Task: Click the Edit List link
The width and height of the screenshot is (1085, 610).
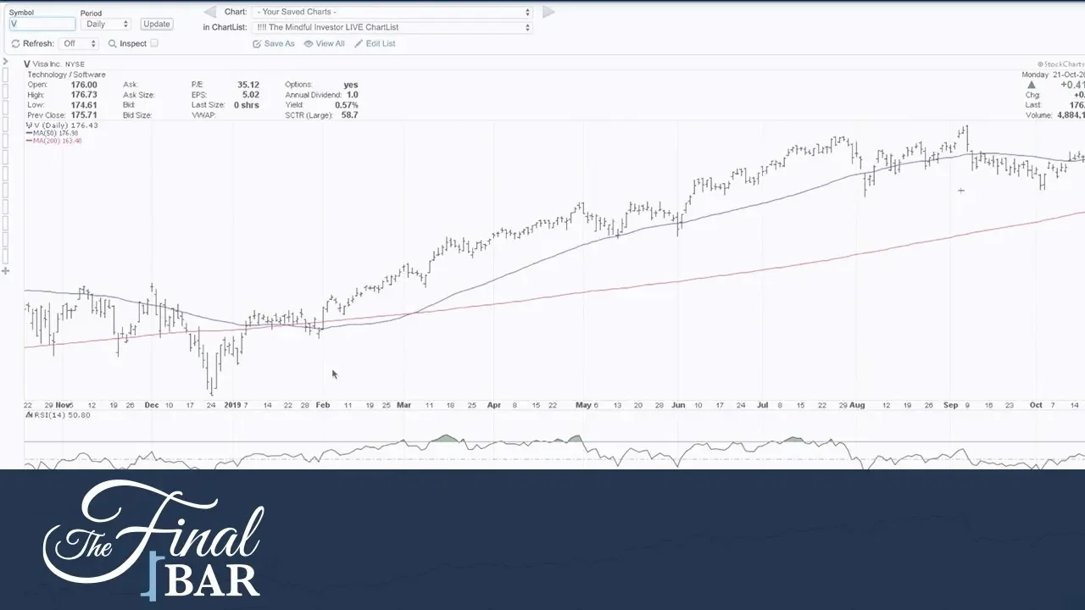Action: point(375,43)
